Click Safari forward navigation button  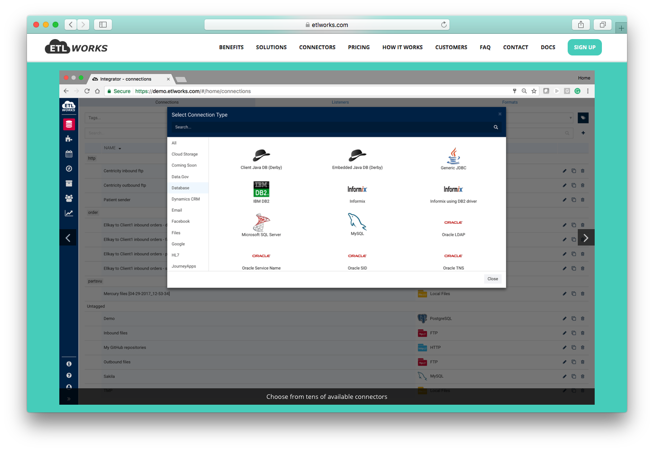[83, 25]
